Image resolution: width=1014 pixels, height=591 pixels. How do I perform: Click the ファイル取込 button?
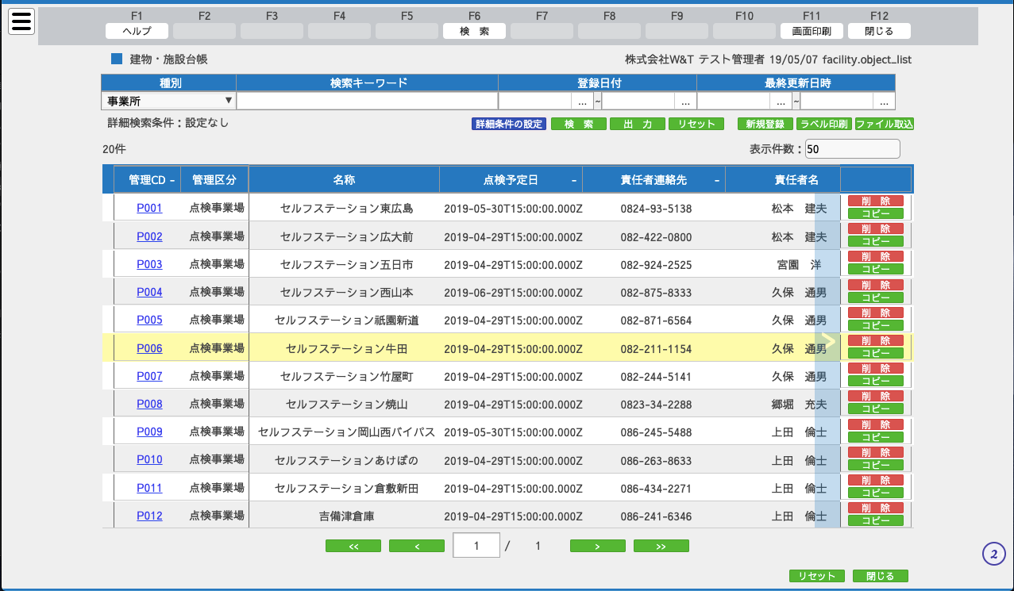[885, 125]
